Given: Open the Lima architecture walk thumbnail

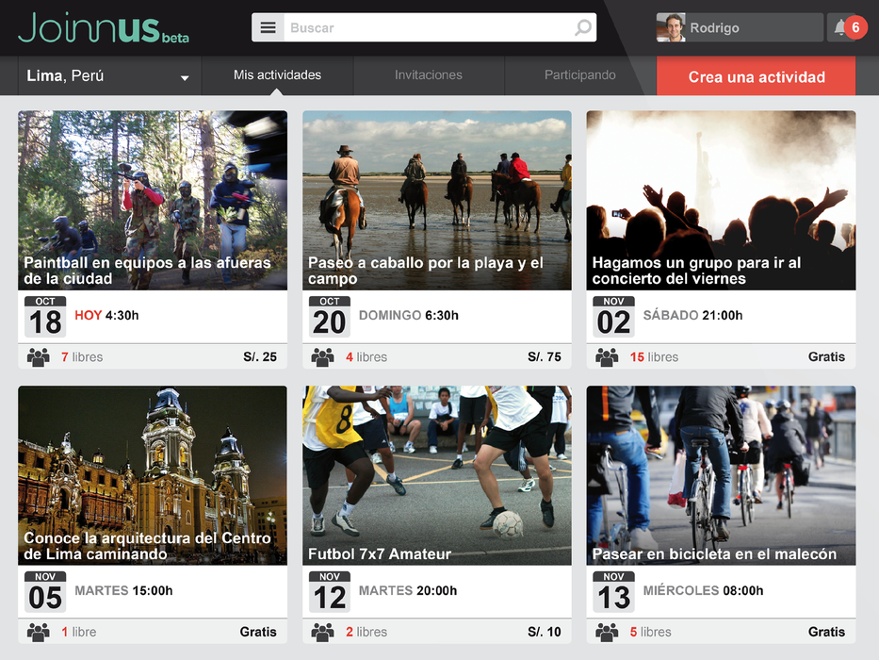Looking at the screenshot, I should [x=153, y=475].
